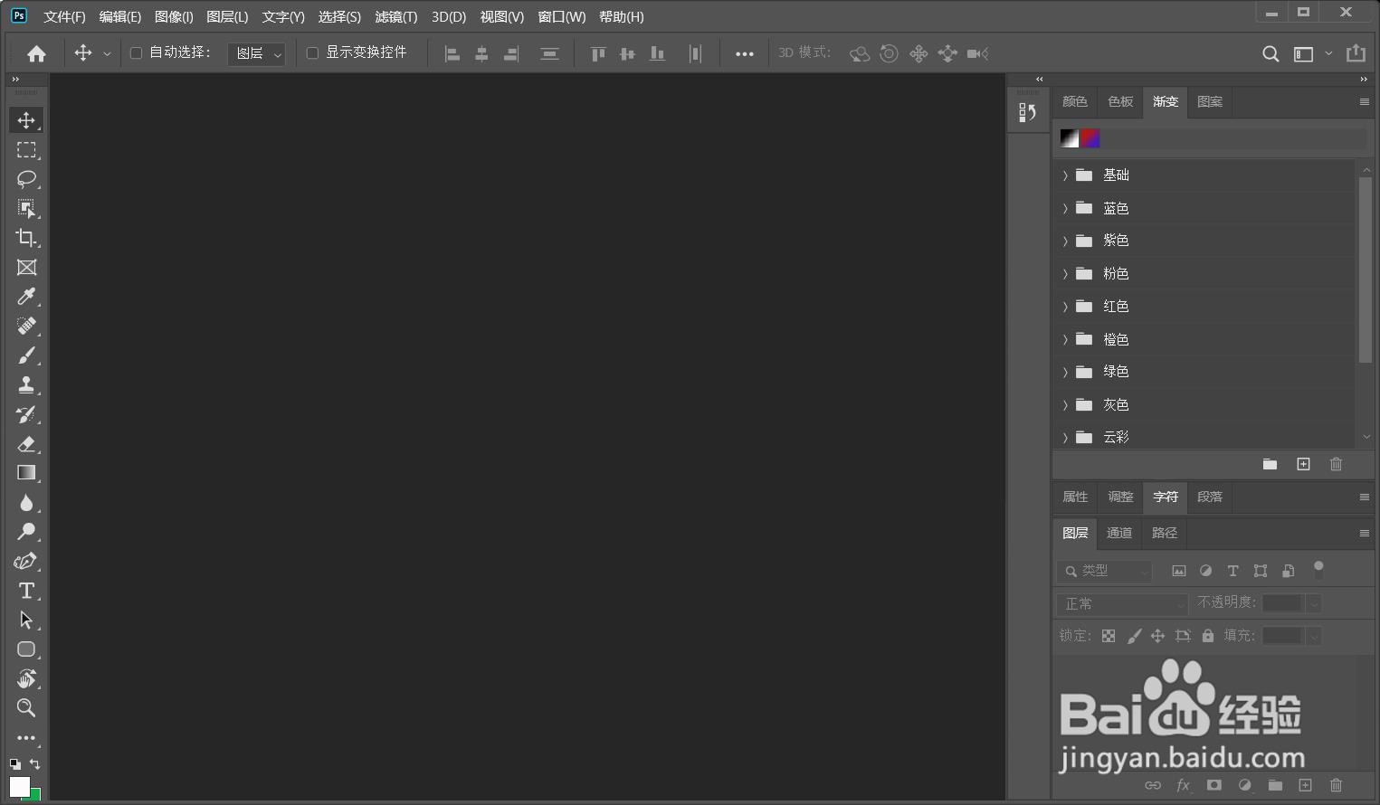1380x805 pixels.
Task: Open the Search magnifier icon
Action: 1271,54
